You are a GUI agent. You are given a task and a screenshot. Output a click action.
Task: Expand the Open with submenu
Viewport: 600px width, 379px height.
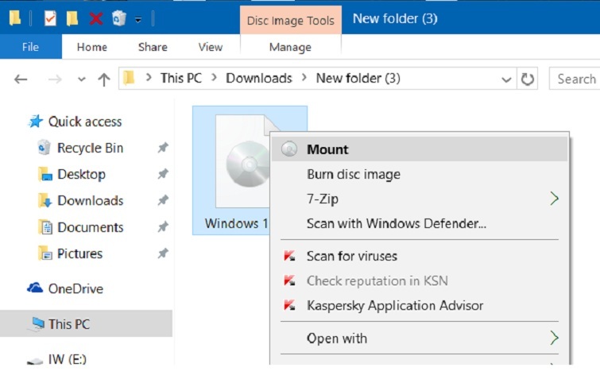tap(554, 338)
